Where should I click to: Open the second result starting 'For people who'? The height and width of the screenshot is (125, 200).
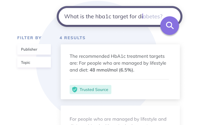click(120, 115)
